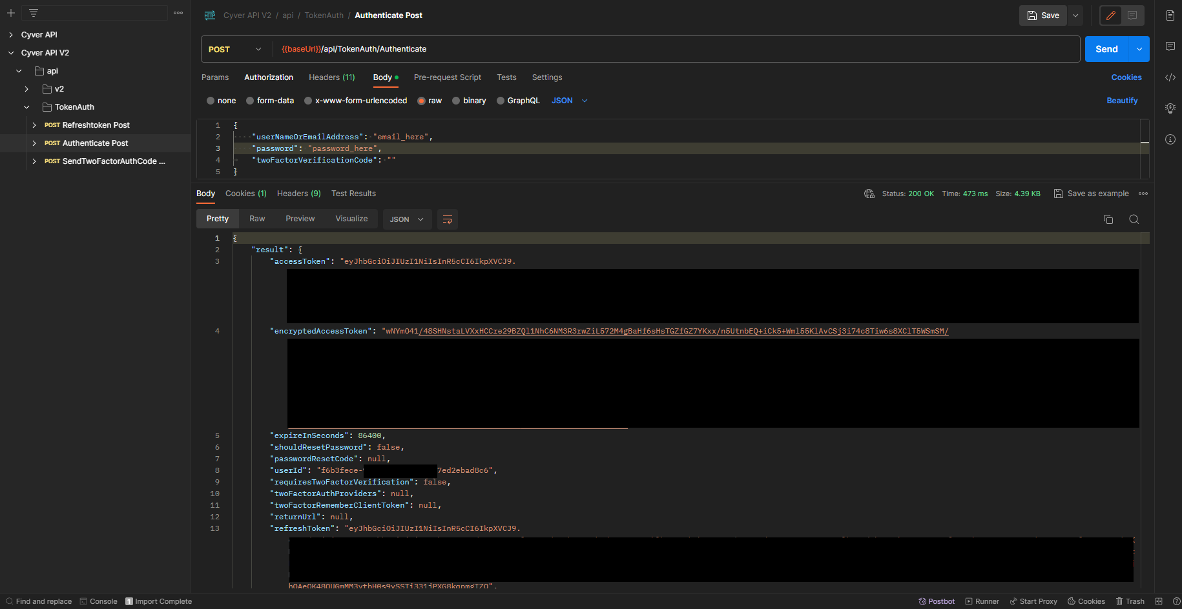Open the documentation panel on the right sidebar
The height and width of the screenshot is (609, 1182).
[1170, 15]
